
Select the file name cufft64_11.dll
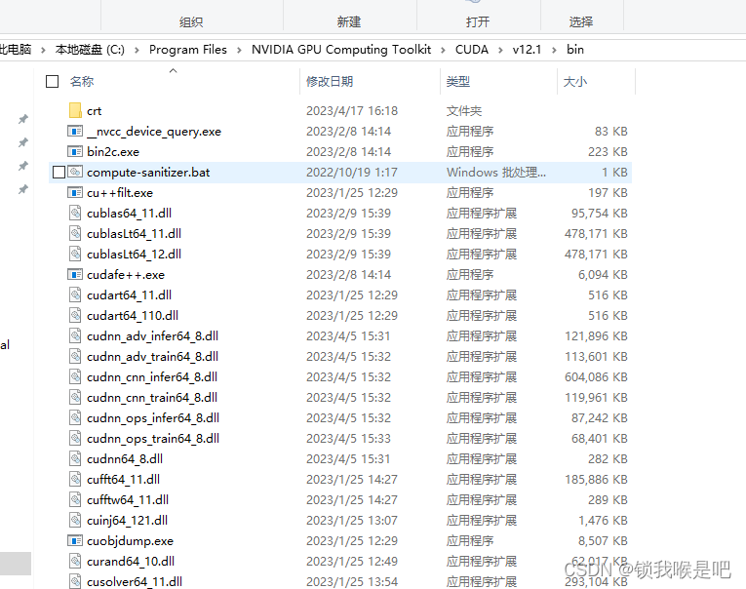(123, 479)
